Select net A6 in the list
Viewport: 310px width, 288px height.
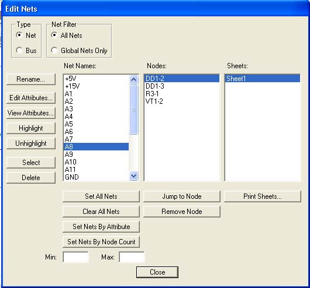(x=96, y=132)
